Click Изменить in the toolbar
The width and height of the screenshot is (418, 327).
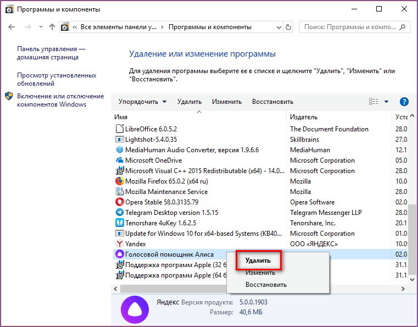(x=227, y=102)
